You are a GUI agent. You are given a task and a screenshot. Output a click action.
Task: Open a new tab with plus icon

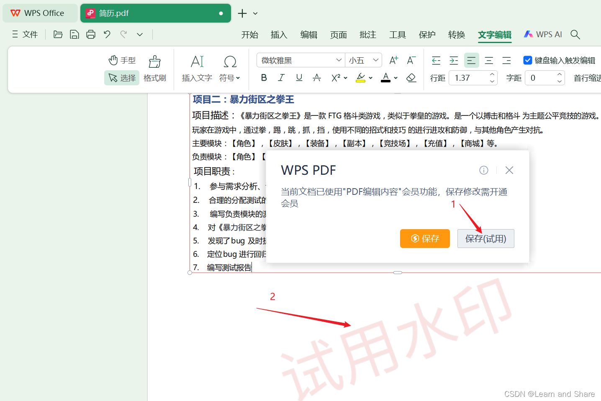[x=242, y=13]
